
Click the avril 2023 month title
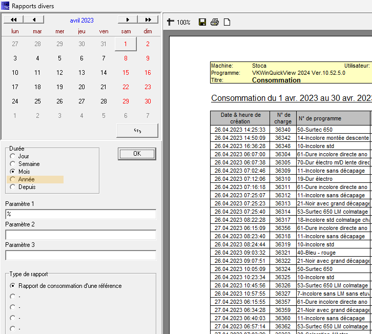coord(81,20)
